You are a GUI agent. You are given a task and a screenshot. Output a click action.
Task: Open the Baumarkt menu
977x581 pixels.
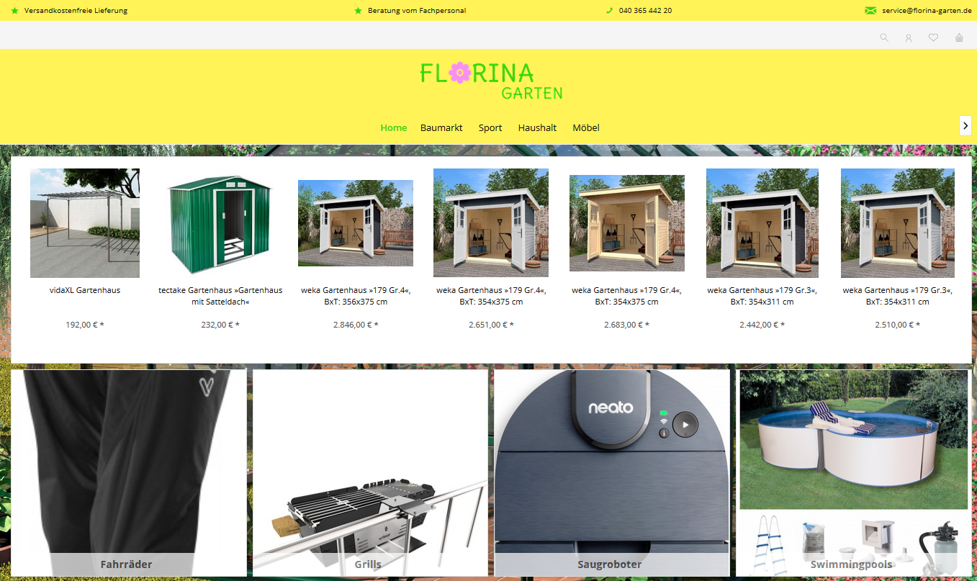441,127
